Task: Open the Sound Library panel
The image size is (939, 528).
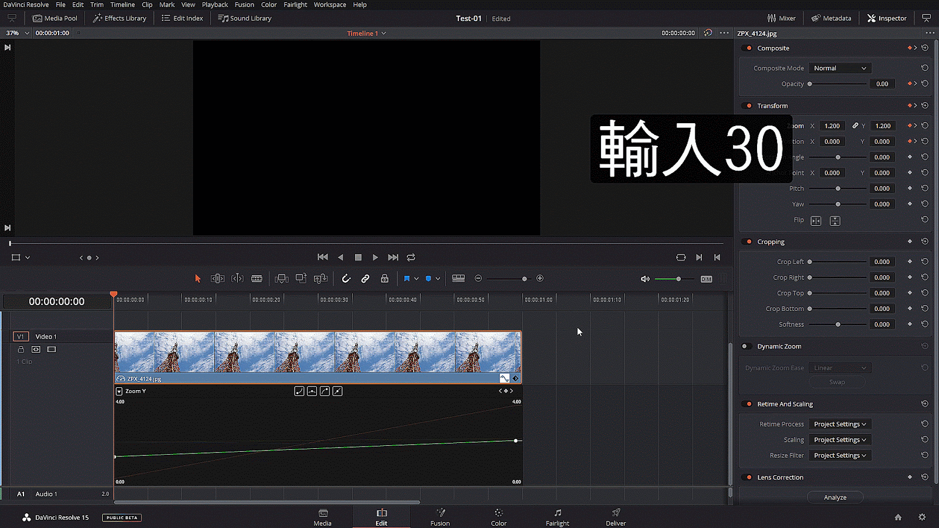Action: [x=245, y=18]
